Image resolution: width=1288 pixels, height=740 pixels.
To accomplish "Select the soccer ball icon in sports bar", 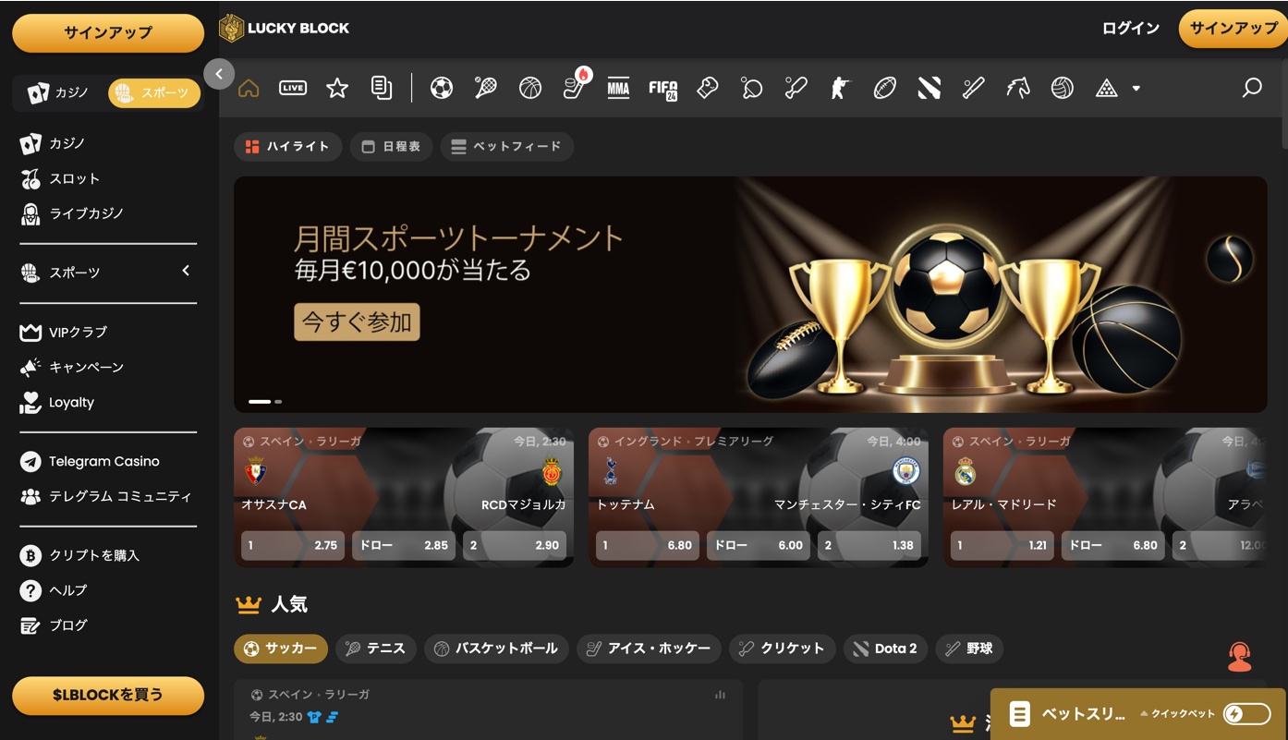I will pyautogui.click(x=442, y=89).
